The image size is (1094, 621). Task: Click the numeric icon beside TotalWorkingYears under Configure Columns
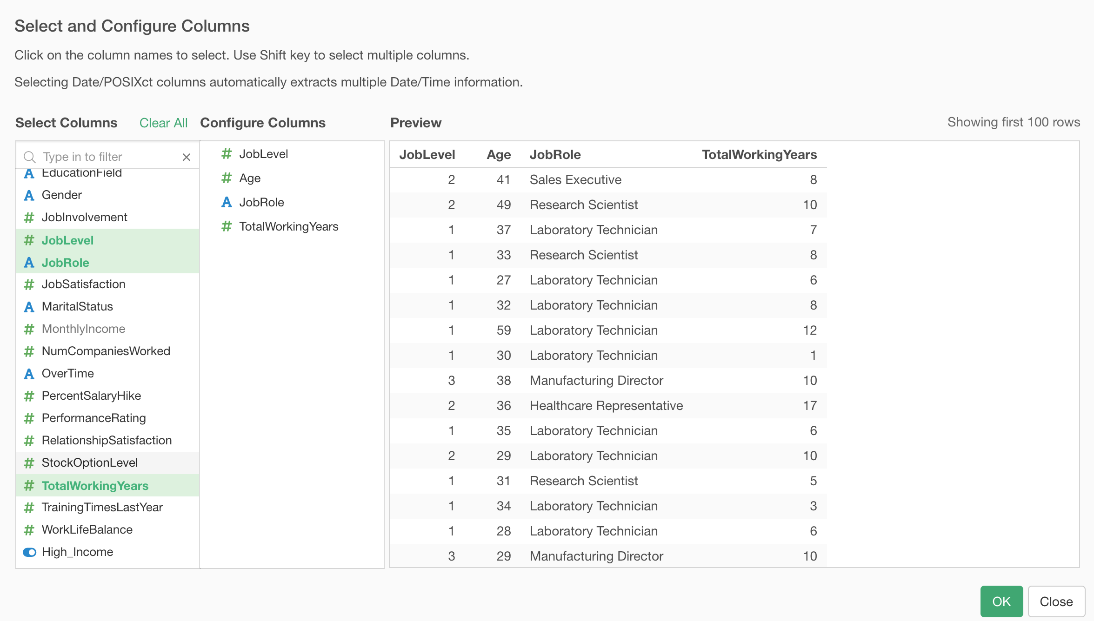(x=227, y=226)
